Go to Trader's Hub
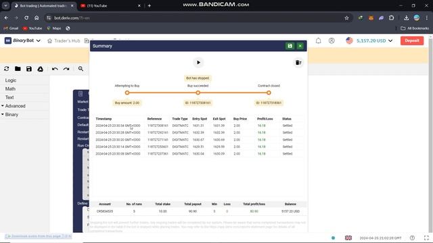 point(64,40)
